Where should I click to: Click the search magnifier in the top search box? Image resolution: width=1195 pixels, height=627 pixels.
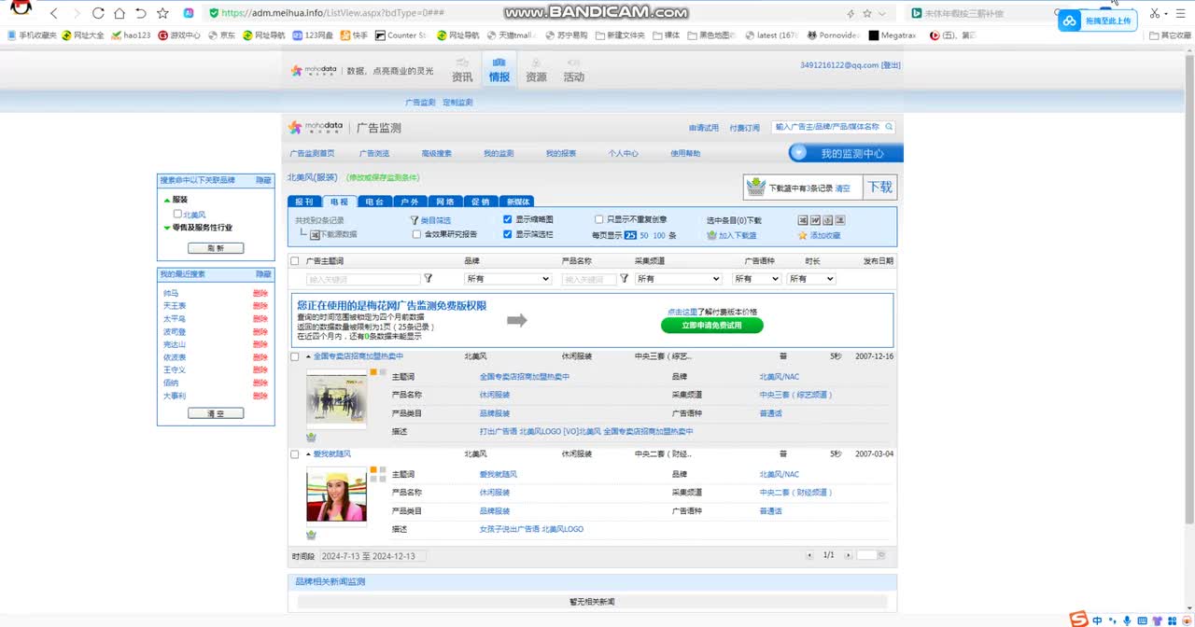click(889, 127)
